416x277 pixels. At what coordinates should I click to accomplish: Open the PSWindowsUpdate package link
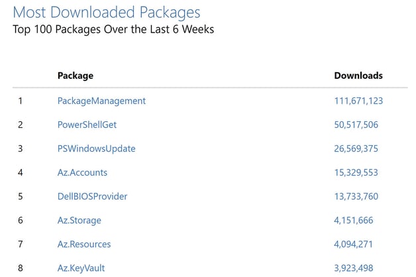[96, 149]
